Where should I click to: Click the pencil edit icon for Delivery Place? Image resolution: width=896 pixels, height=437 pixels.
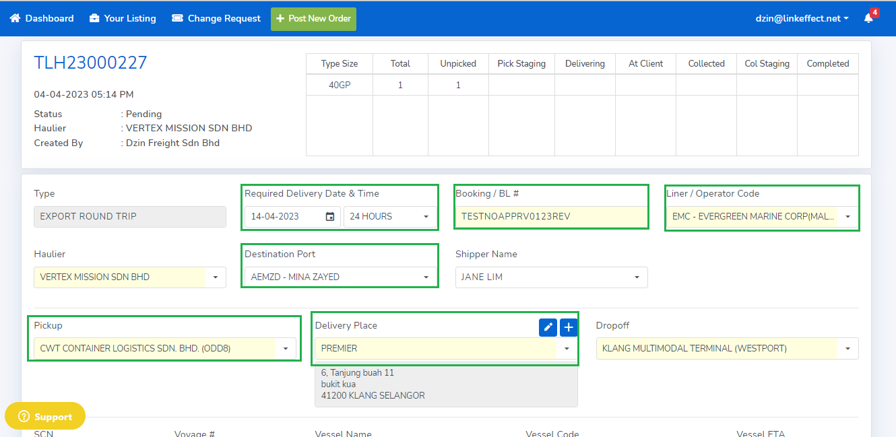point(548,327)
